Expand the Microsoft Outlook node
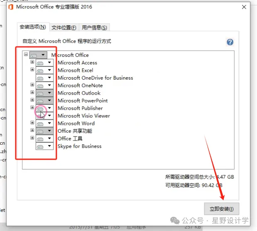 (x=32, y=92)
